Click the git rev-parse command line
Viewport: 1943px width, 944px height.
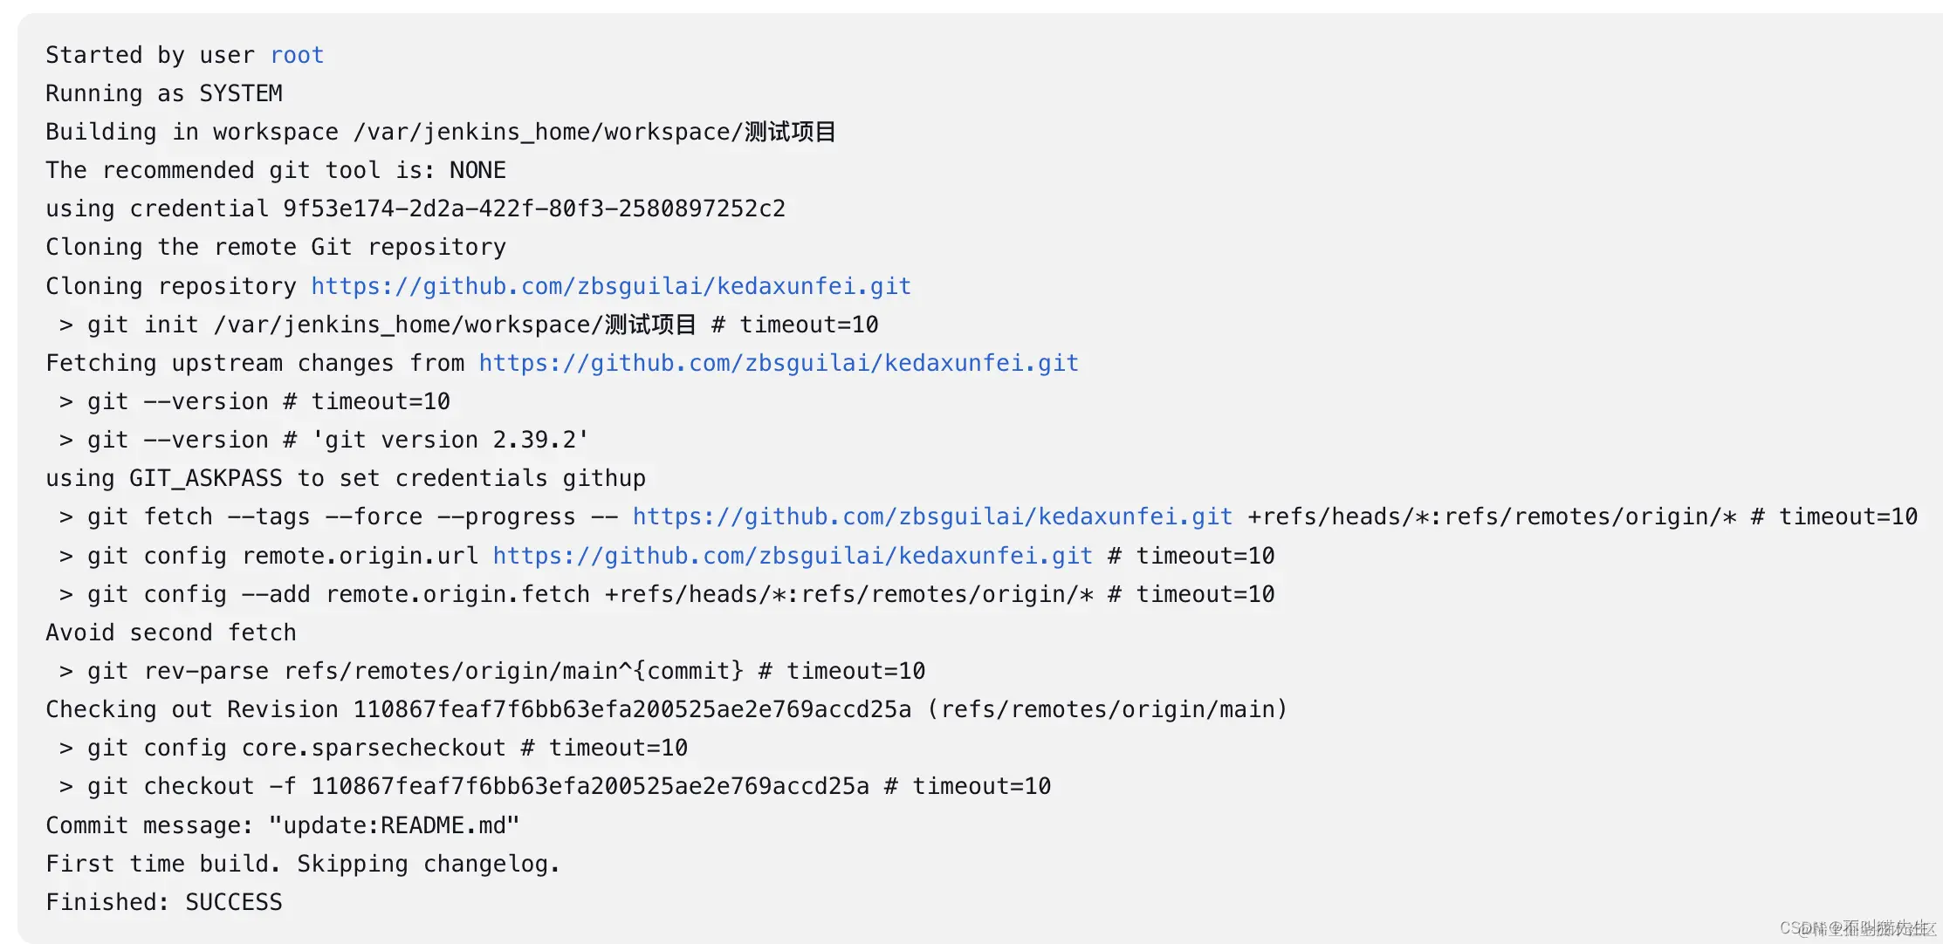point(491,671)
